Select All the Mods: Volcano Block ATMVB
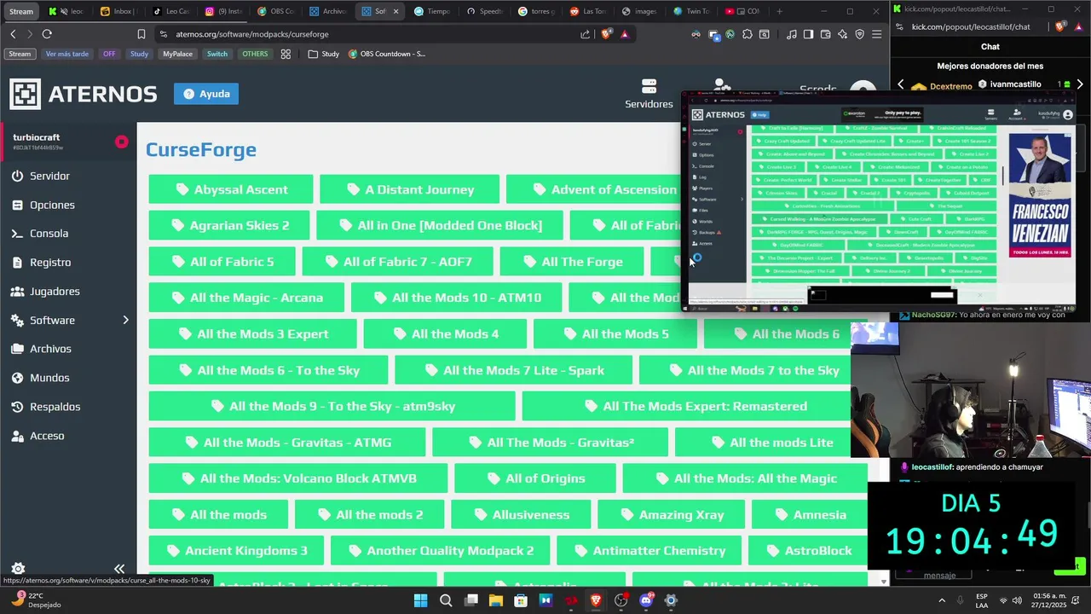 [x=297, y=478]
